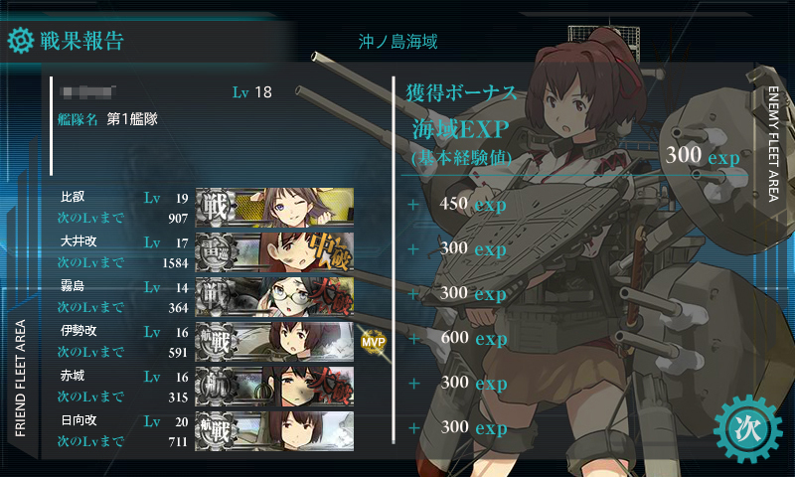
Task: Click the 600 exp bonus entry
Action: (474, 338)
